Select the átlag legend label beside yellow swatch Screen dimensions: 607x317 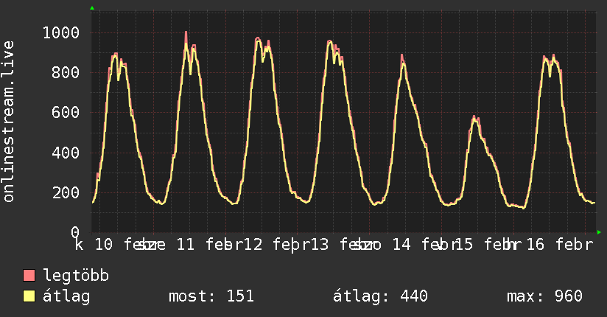[x=66, y=296]
